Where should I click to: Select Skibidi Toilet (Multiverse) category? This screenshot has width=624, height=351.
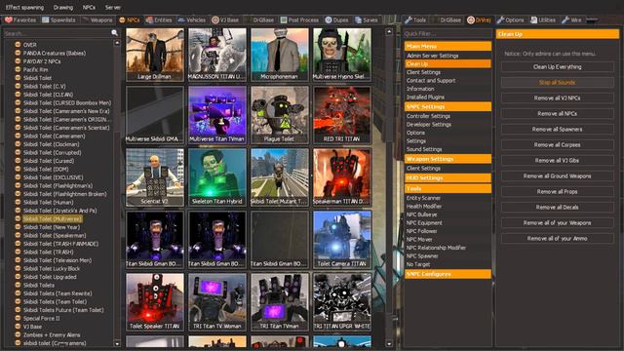pos(52,218)
